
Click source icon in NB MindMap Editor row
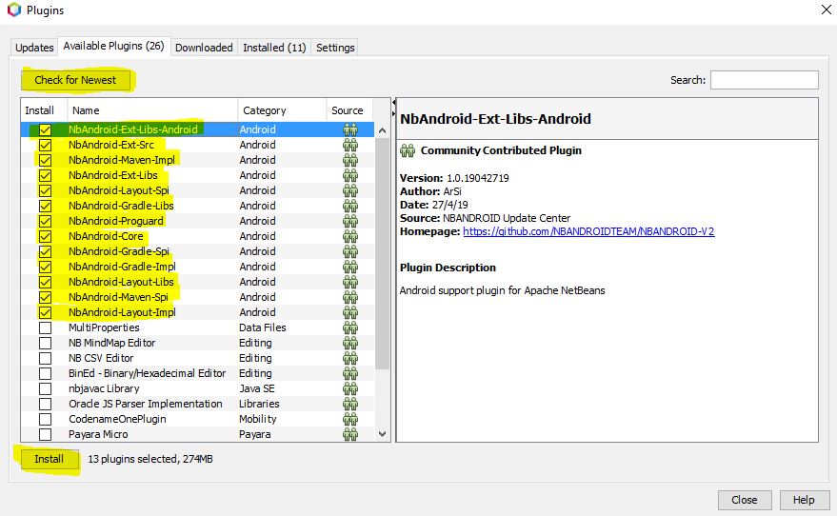click(350, 343)
